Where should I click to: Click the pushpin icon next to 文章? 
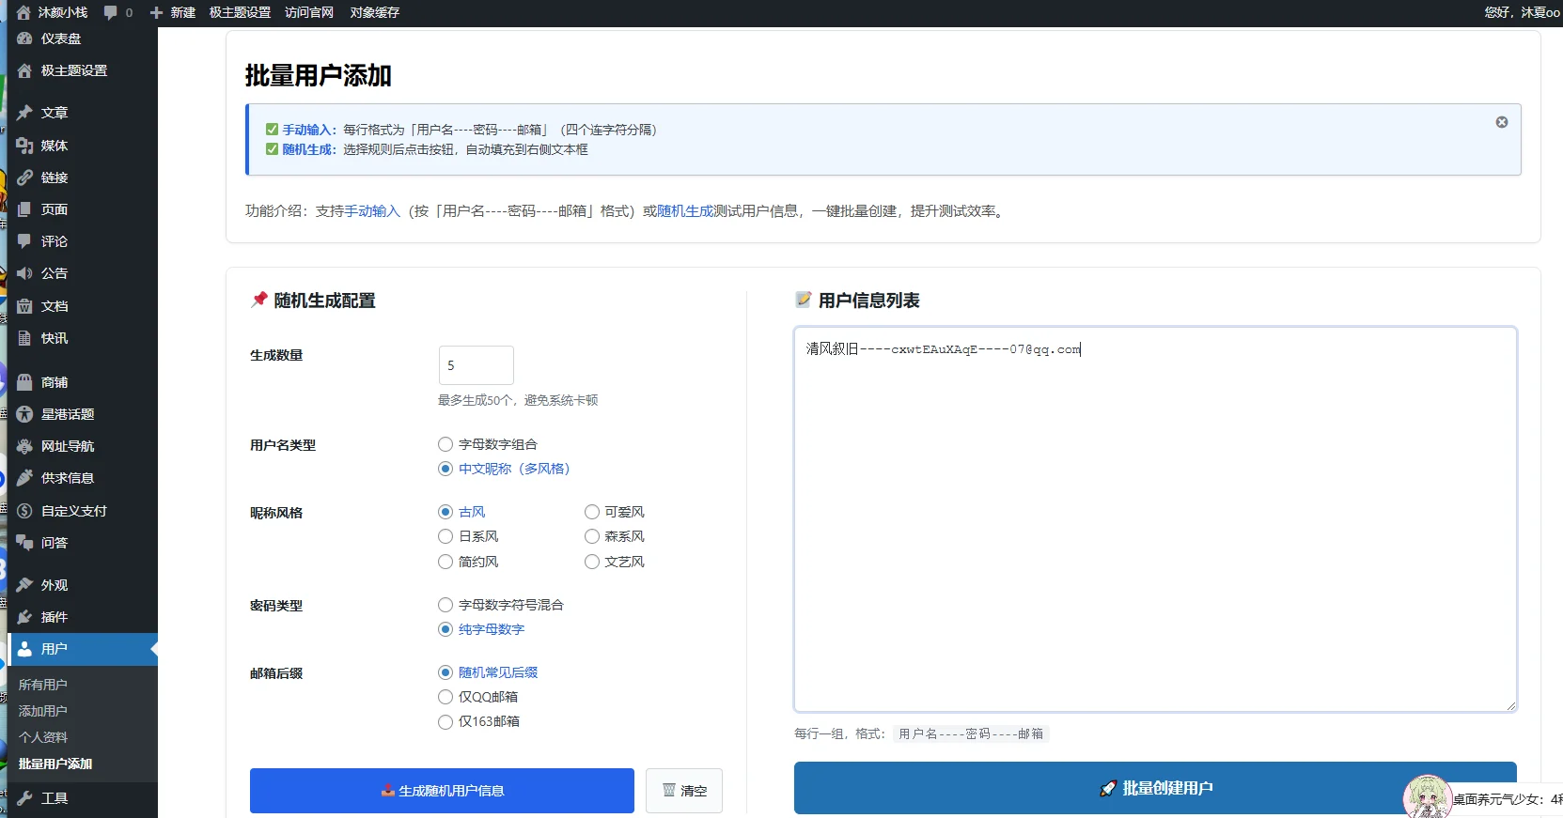[x=24, y=113]
